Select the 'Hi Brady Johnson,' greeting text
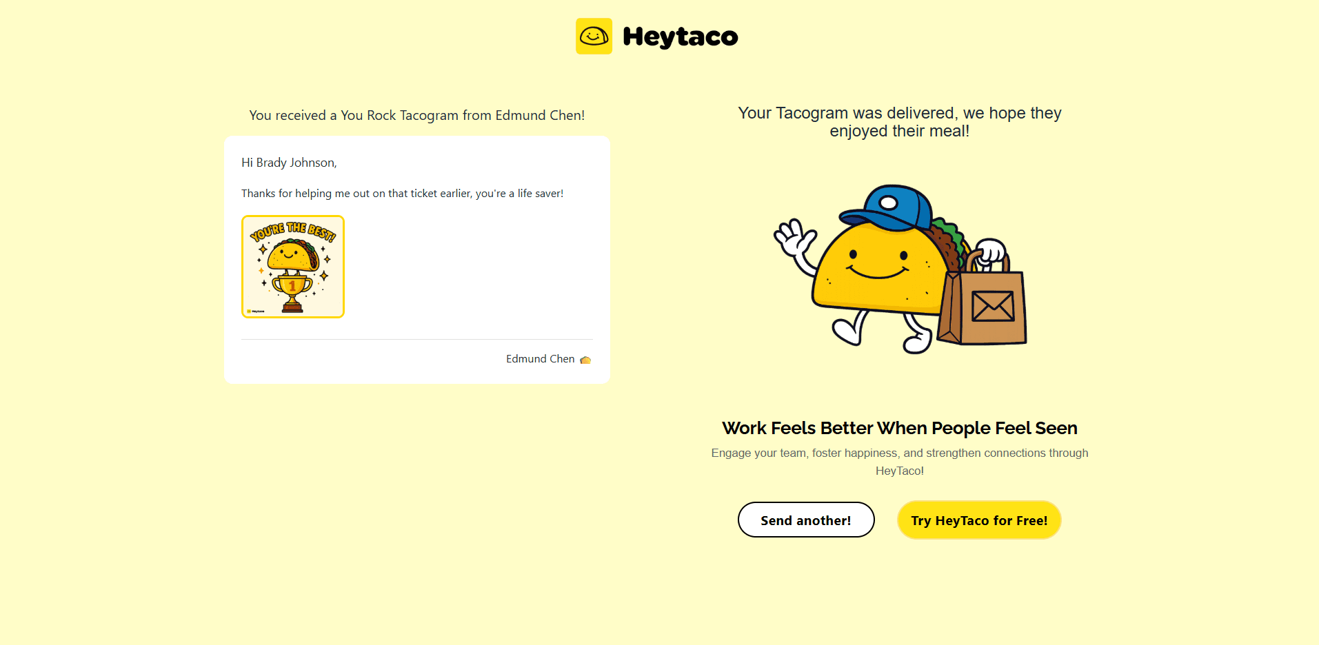1319x645 pixels. pyautogui.click(x=289, y=163)
